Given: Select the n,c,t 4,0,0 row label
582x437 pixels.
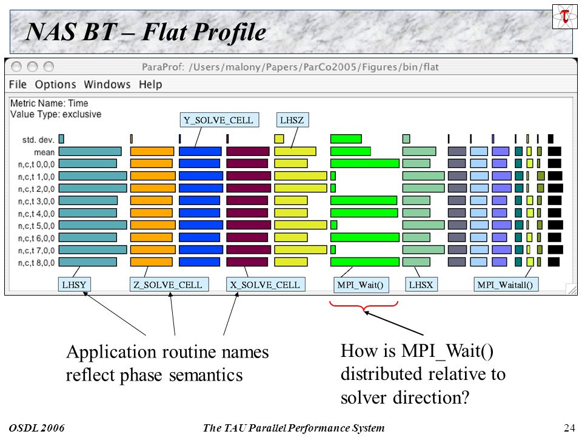Looking at the screenshot, I should (x=36, y=214).
